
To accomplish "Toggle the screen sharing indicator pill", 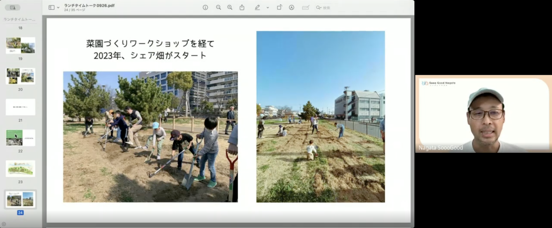I will pyautogui.click(x=13, y=8).
